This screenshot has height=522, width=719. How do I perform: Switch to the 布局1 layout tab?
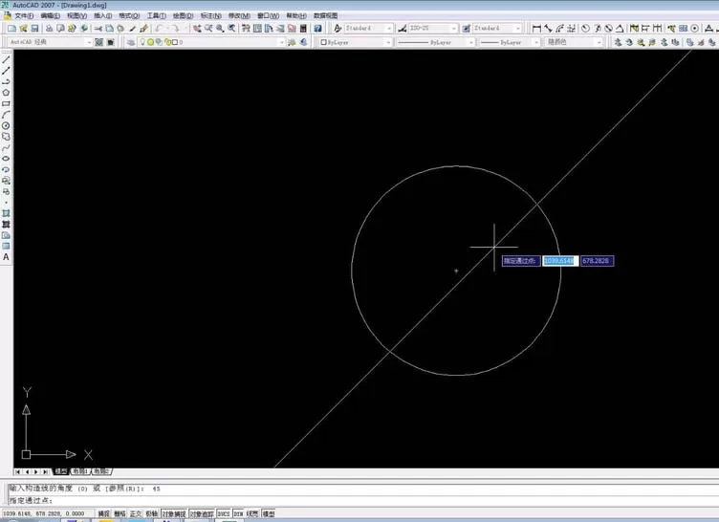(79, 471)
